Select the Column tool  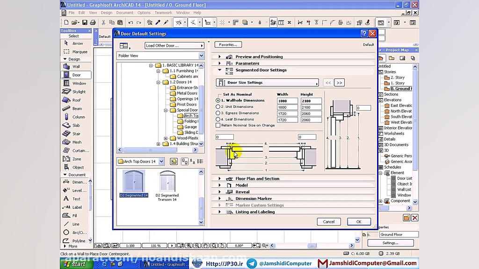click(x=78, y=117)
